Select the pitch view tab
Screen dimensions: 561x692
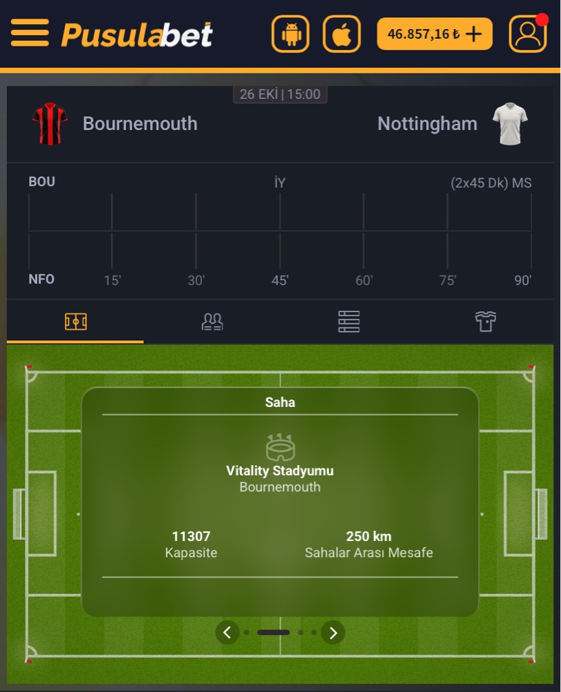[75, 322]
